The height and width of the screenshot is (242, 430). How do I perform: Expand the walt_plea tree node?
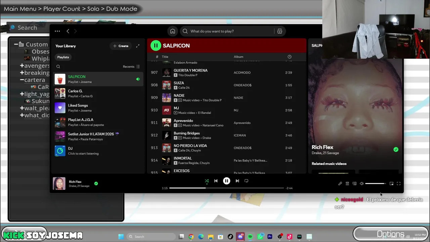pyautogui.click(x=22, y=108)
